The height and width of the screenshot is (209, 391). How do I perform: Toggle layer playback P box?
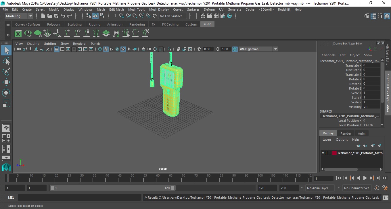coord(326,153)
